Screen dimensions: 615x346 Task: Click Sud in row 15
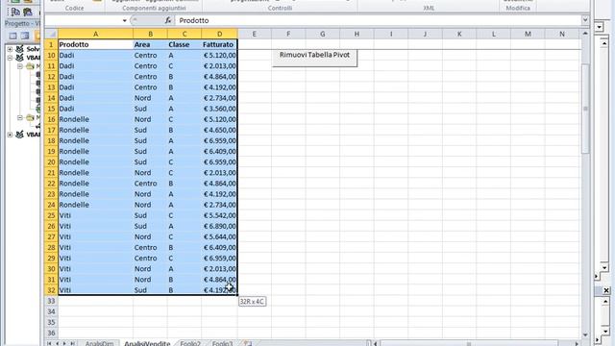(x=150, y=109)
